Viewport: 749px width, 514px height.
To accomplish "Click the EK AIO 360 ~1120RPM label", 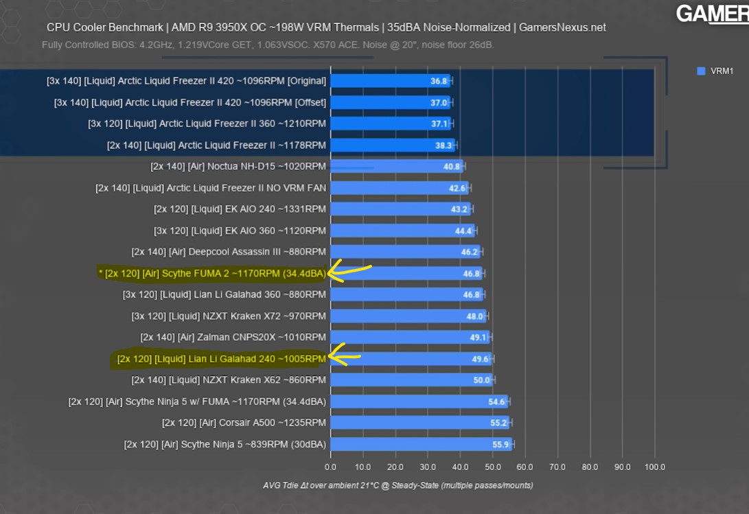I will click(x=240, y=231).
